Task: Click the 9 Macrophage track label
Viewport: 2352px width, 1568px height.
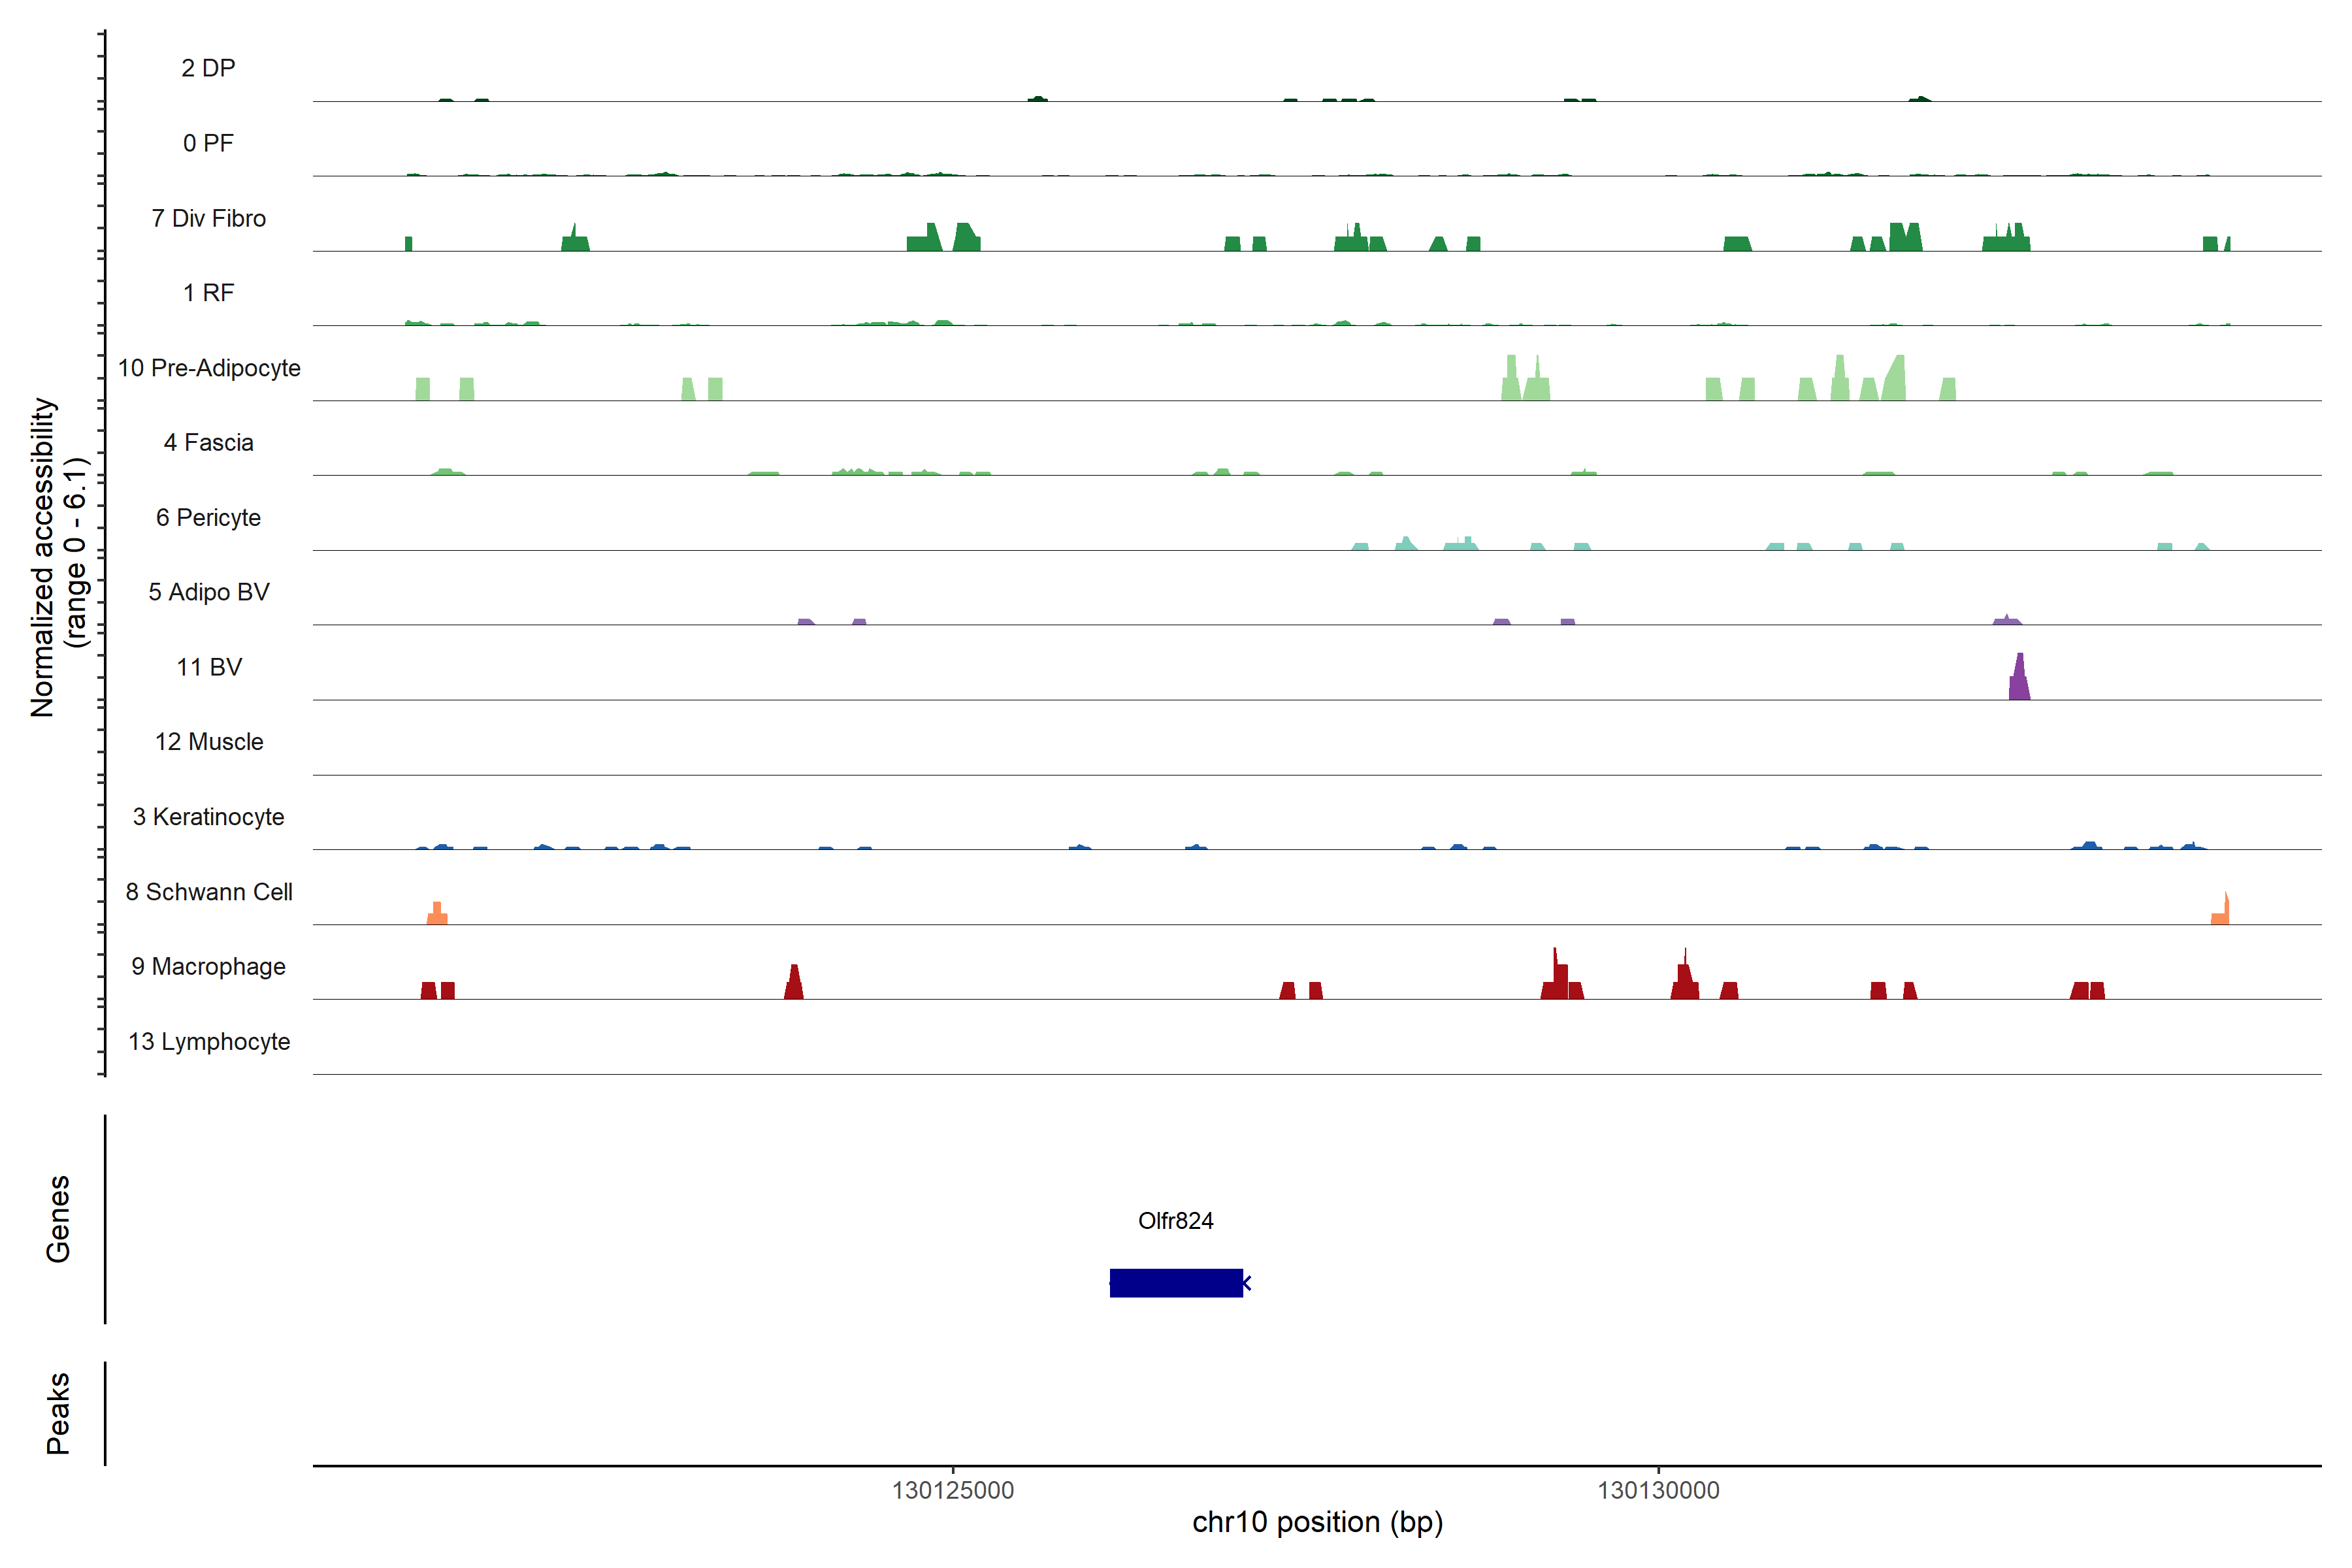Action: [x=208, y=967]
